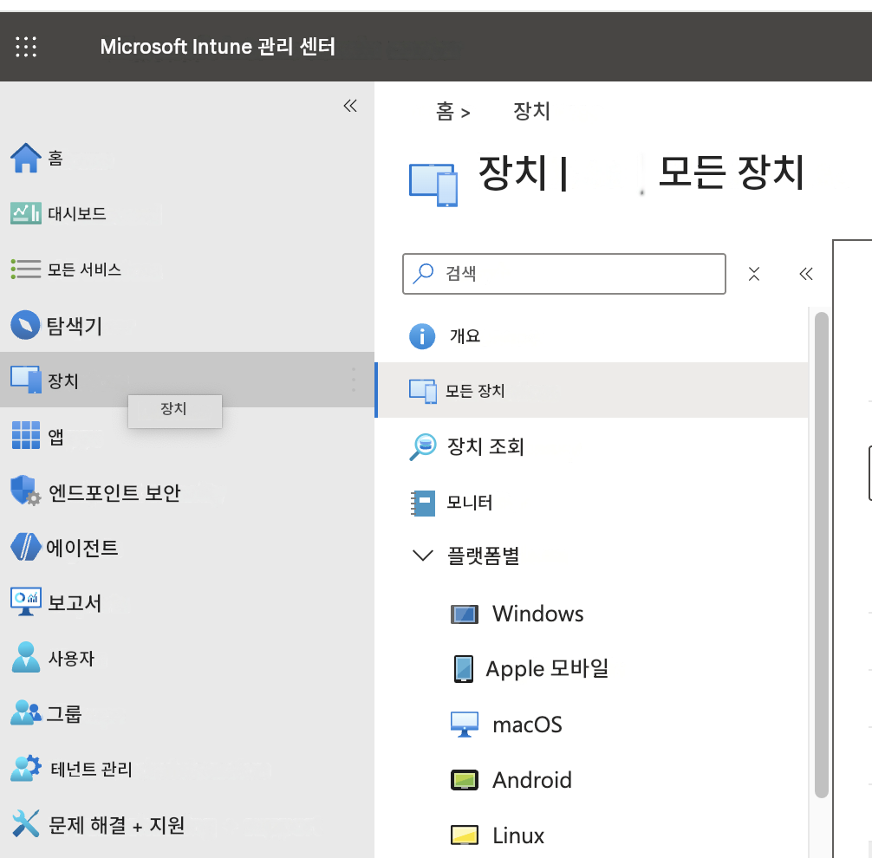Click into the 검색 search field
This screenshot has height=858, width=872.
(564, 274)
